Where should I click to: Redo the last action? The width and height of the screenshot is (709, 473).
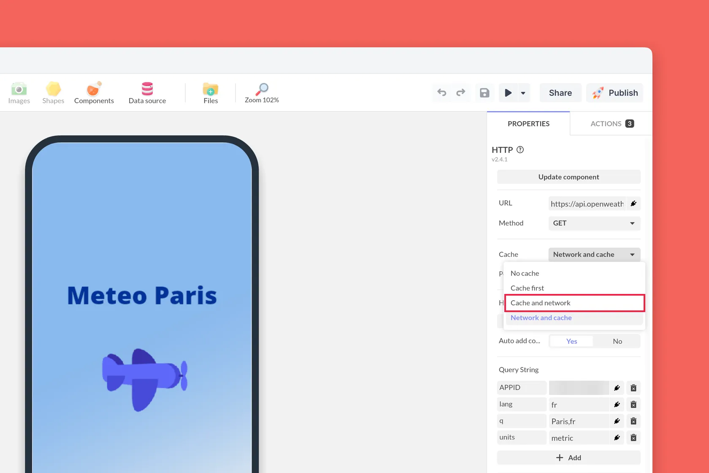pyautogui.click(x=461, y=92)
